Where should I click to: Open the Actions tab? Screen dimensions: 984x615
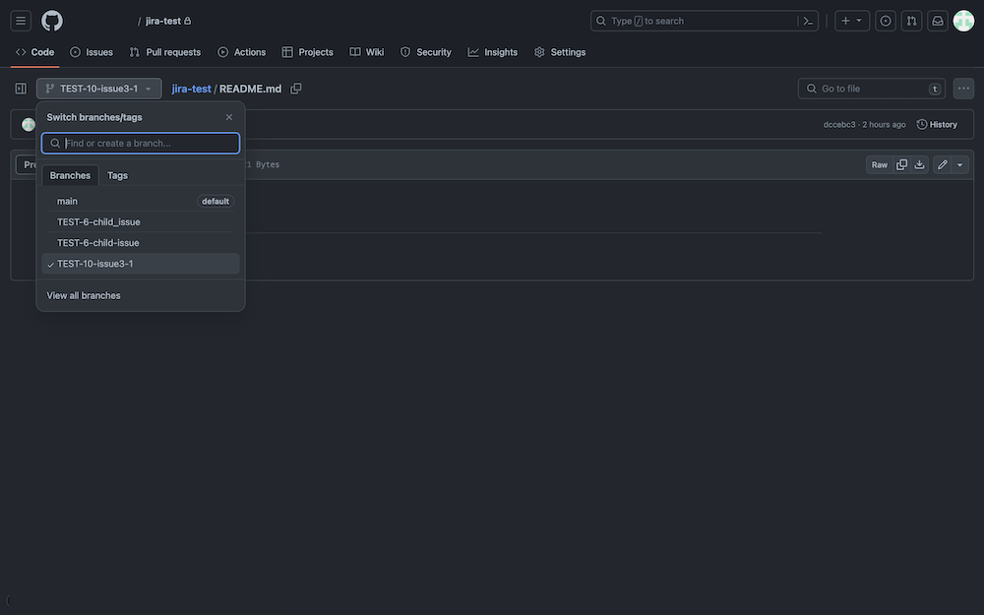pyautogui.click(x=242, y=52)
